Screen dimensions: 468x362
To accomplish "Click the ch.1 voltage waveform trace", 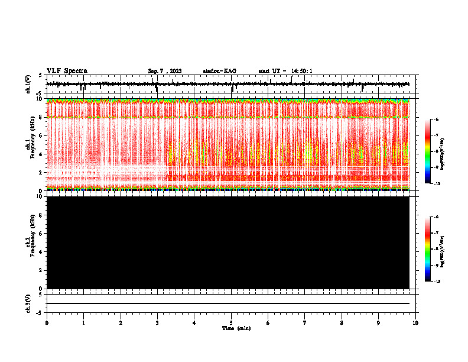I will tap(228, 84).
